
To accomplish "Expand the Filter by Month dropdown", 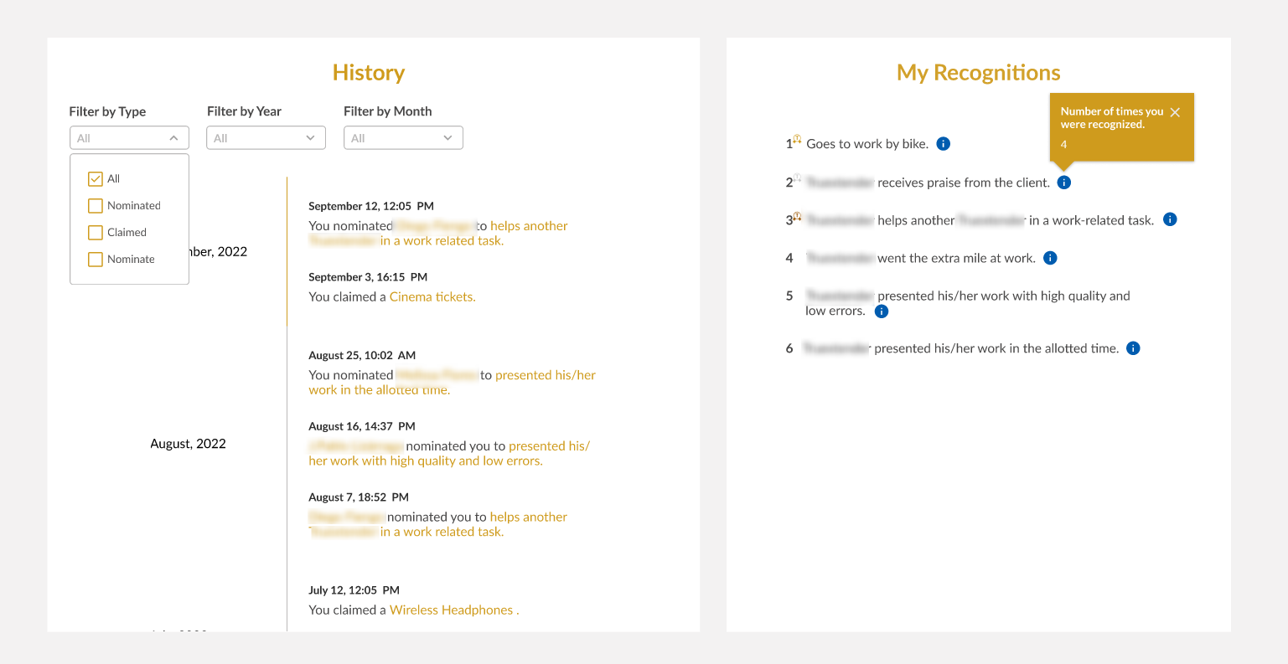I will pyautogui.click(x=403, y=138).
